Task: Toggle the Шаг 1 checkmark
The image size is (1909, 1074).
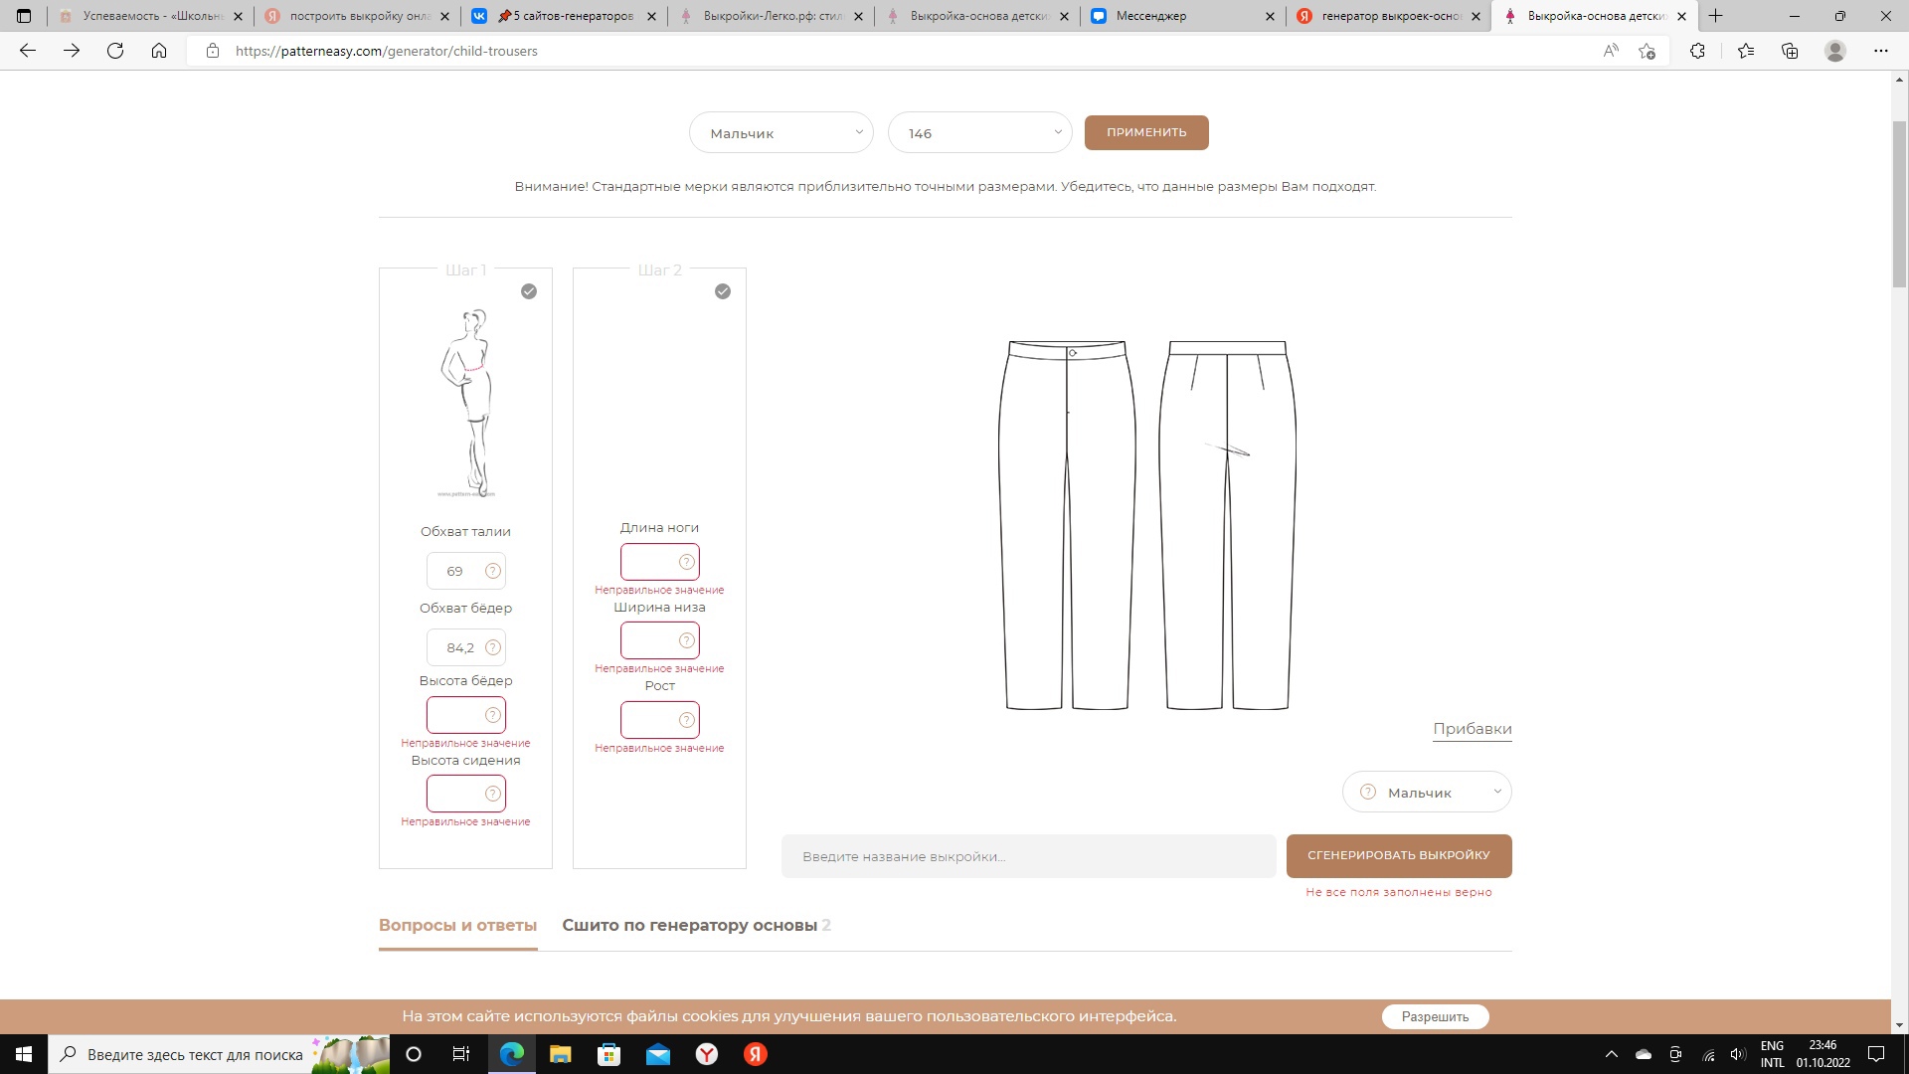Action: (x=529, y=291)
